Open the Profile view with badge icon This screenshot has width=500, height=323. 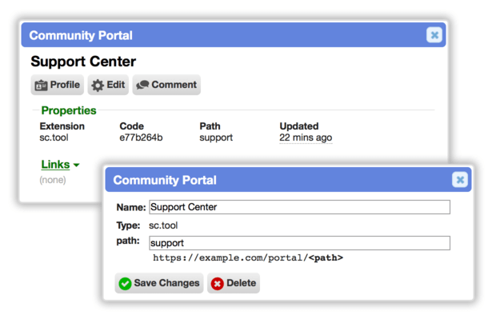(x=58, y=85)
